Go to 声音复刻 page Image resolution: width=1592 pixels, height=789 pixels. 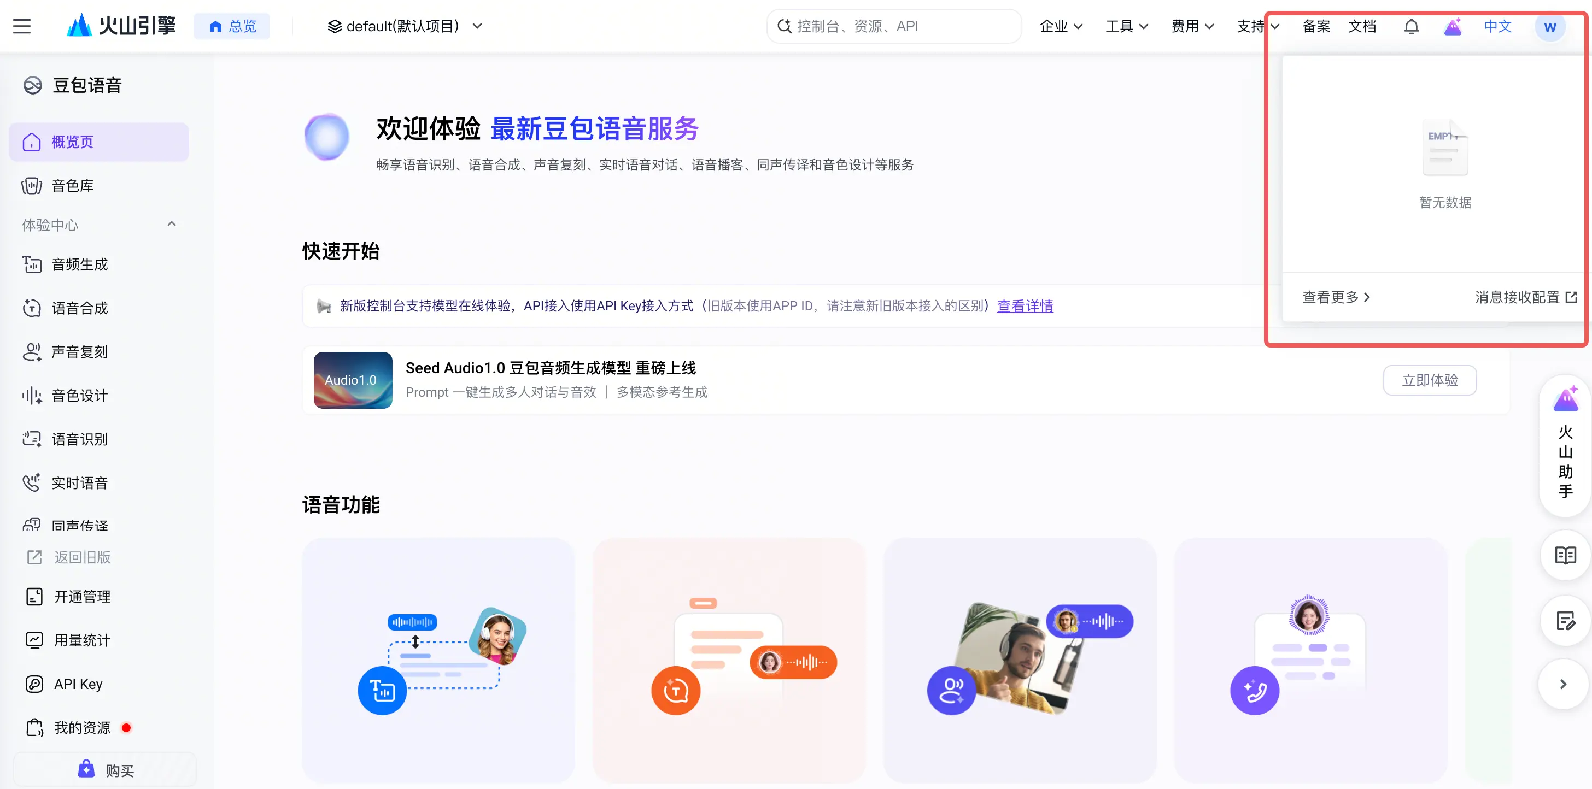(99, 351)
